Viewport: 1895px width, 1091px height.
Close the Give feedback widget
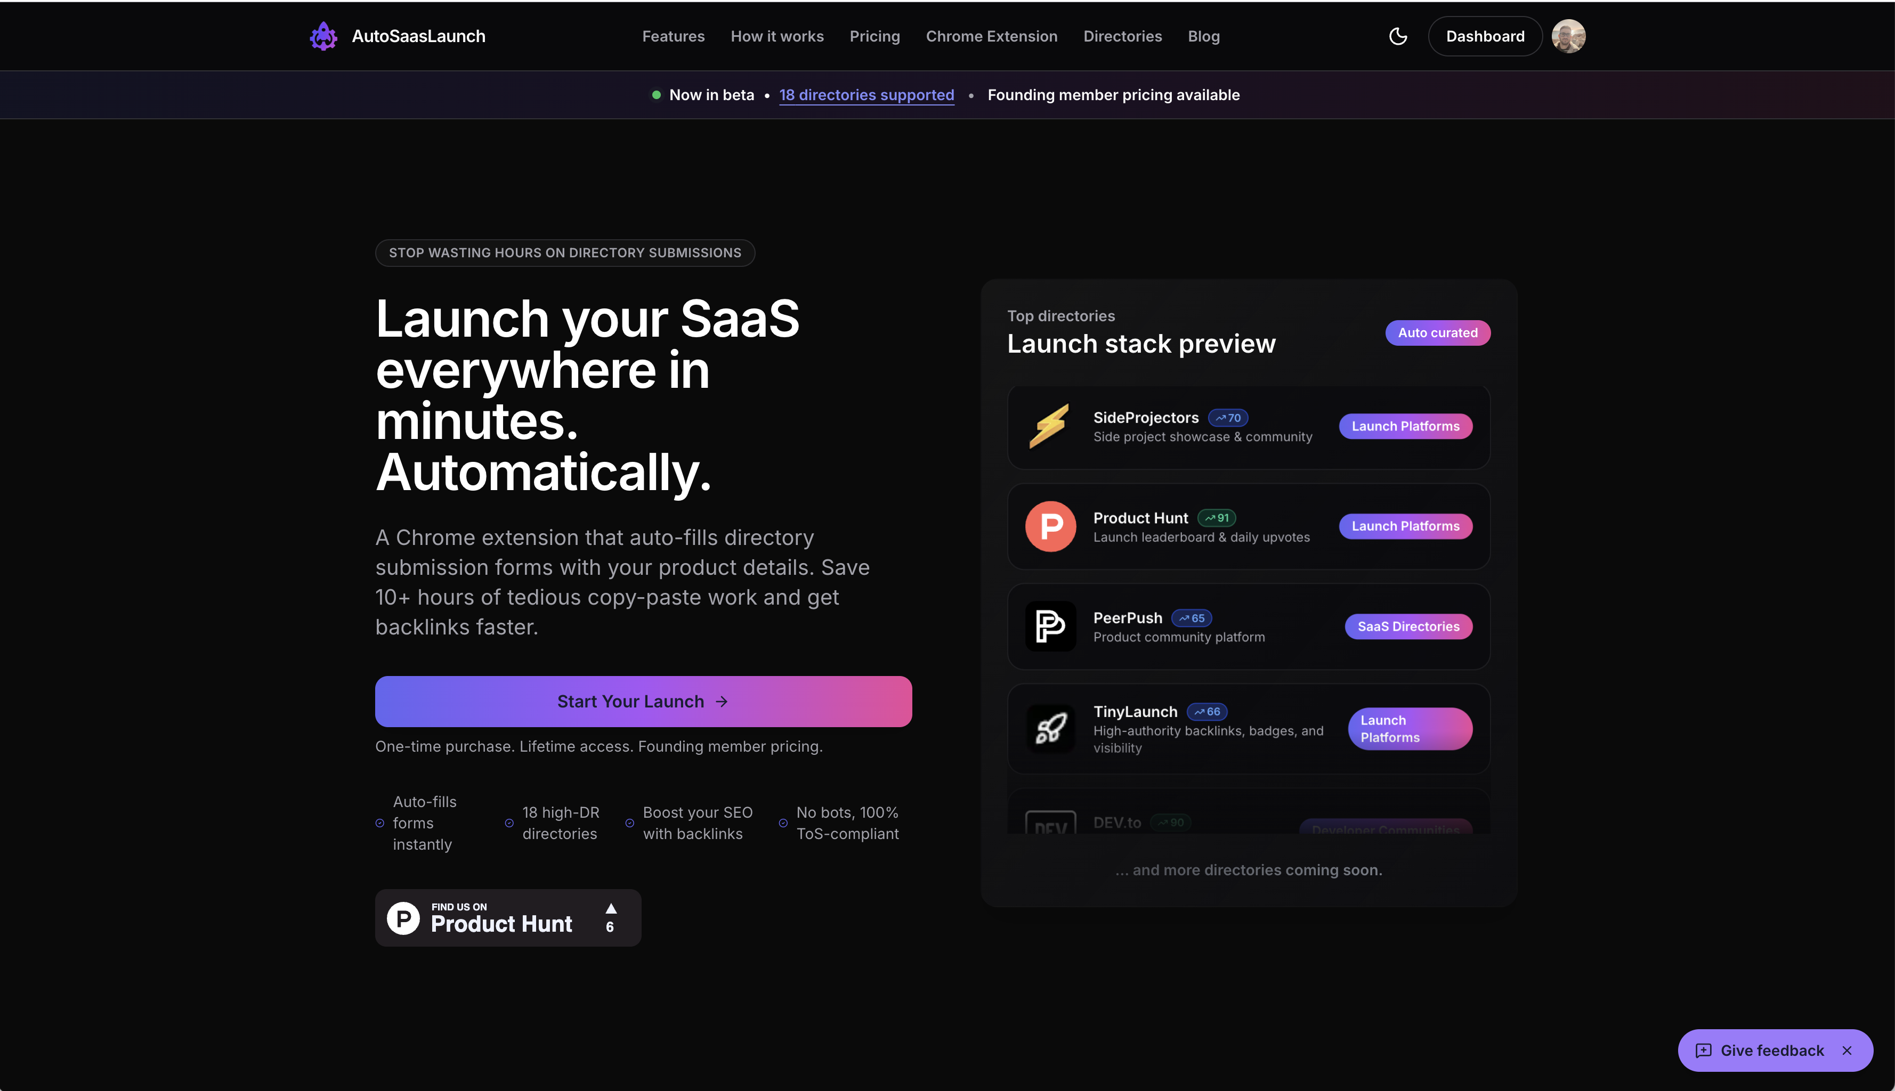pyautogui.click(x=1847, y=1051)
